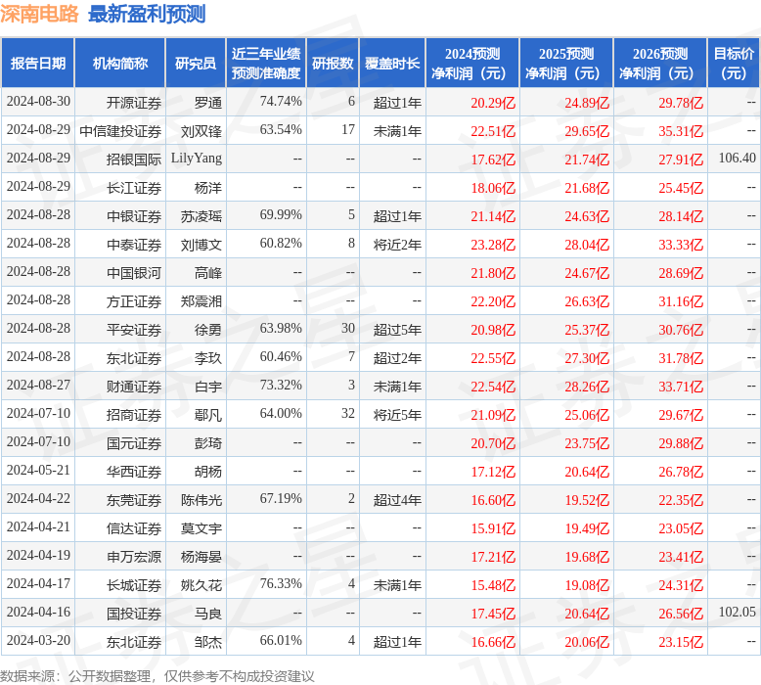This screenshot has width=761, height=685.
Task: Select the 报告日期 column header
Action: click(38, 63)
